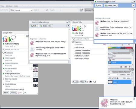The image size is (136, 109).
Task: Toggle lock transparent pixels
Action: point(110,78)
